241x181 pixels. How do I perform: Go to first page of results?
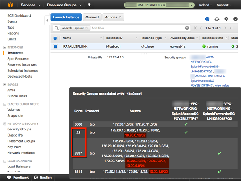[195, 28]
